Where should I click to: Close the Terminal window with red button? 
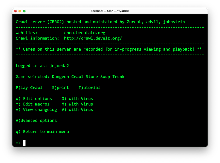pyautogui.click(x=15, y=11)
